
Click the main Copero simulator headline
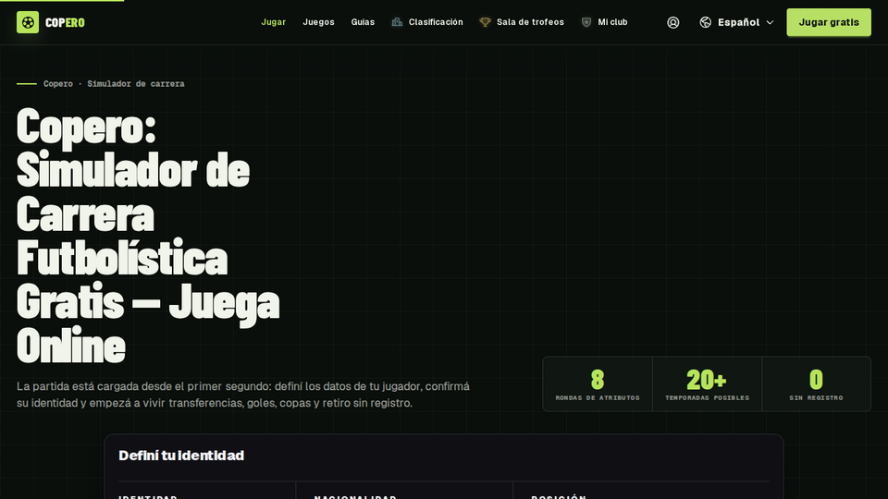(148, 235)
